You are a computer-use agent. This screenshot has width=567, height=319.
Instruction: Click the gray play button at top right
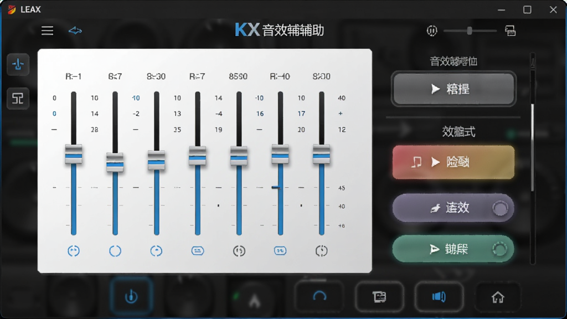click(x=453, y=89)
